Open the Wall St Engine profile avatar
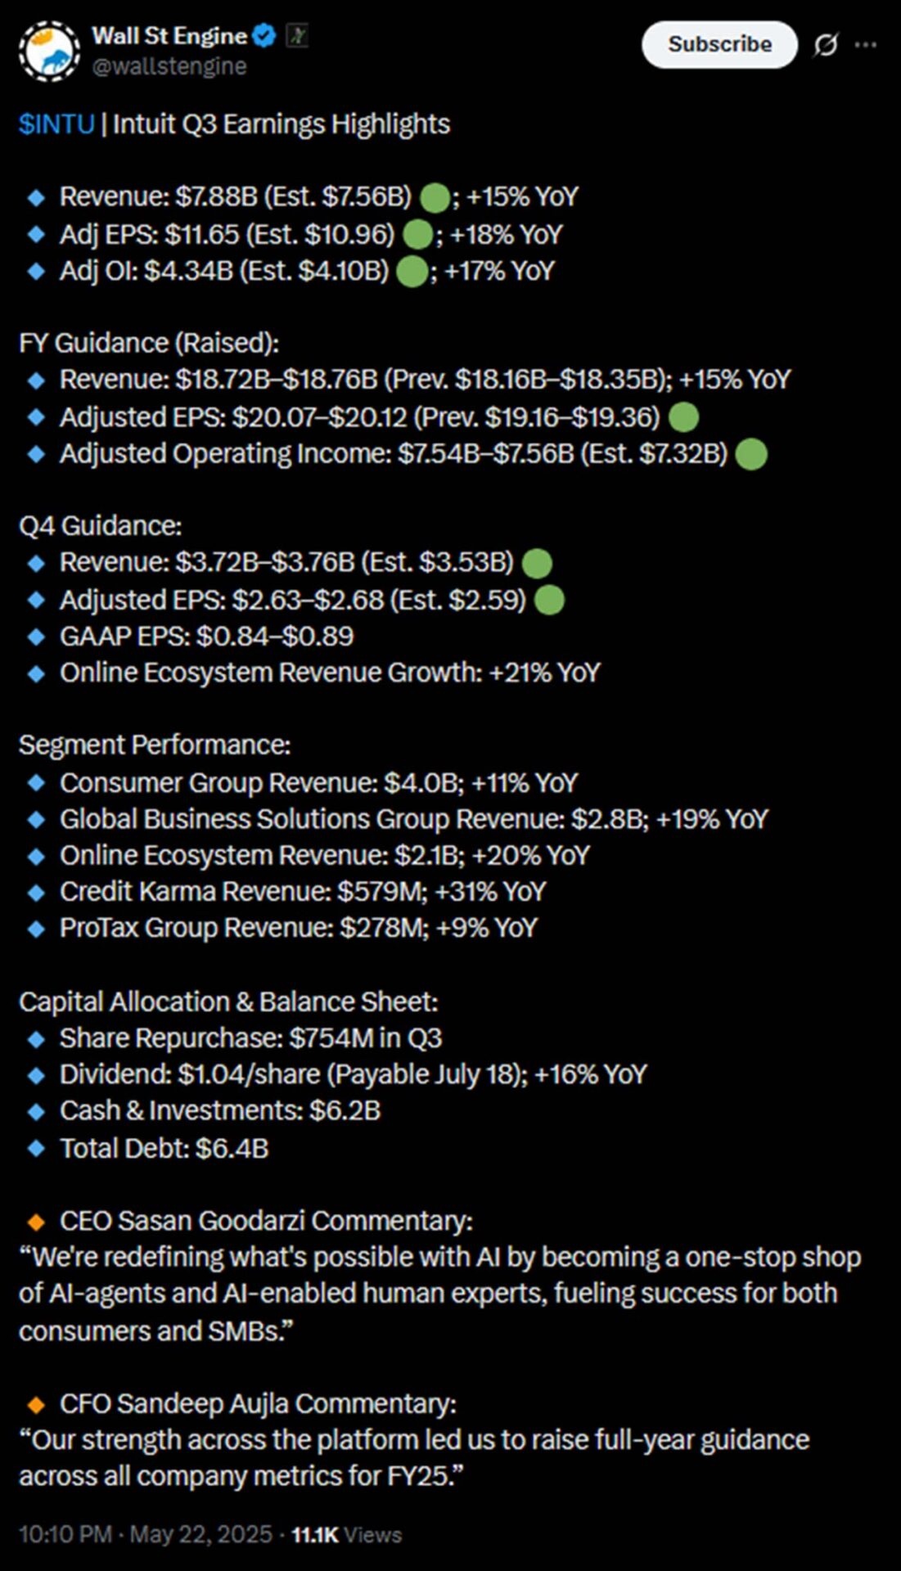The image size is (901, 1571). (x=49, y=51)
